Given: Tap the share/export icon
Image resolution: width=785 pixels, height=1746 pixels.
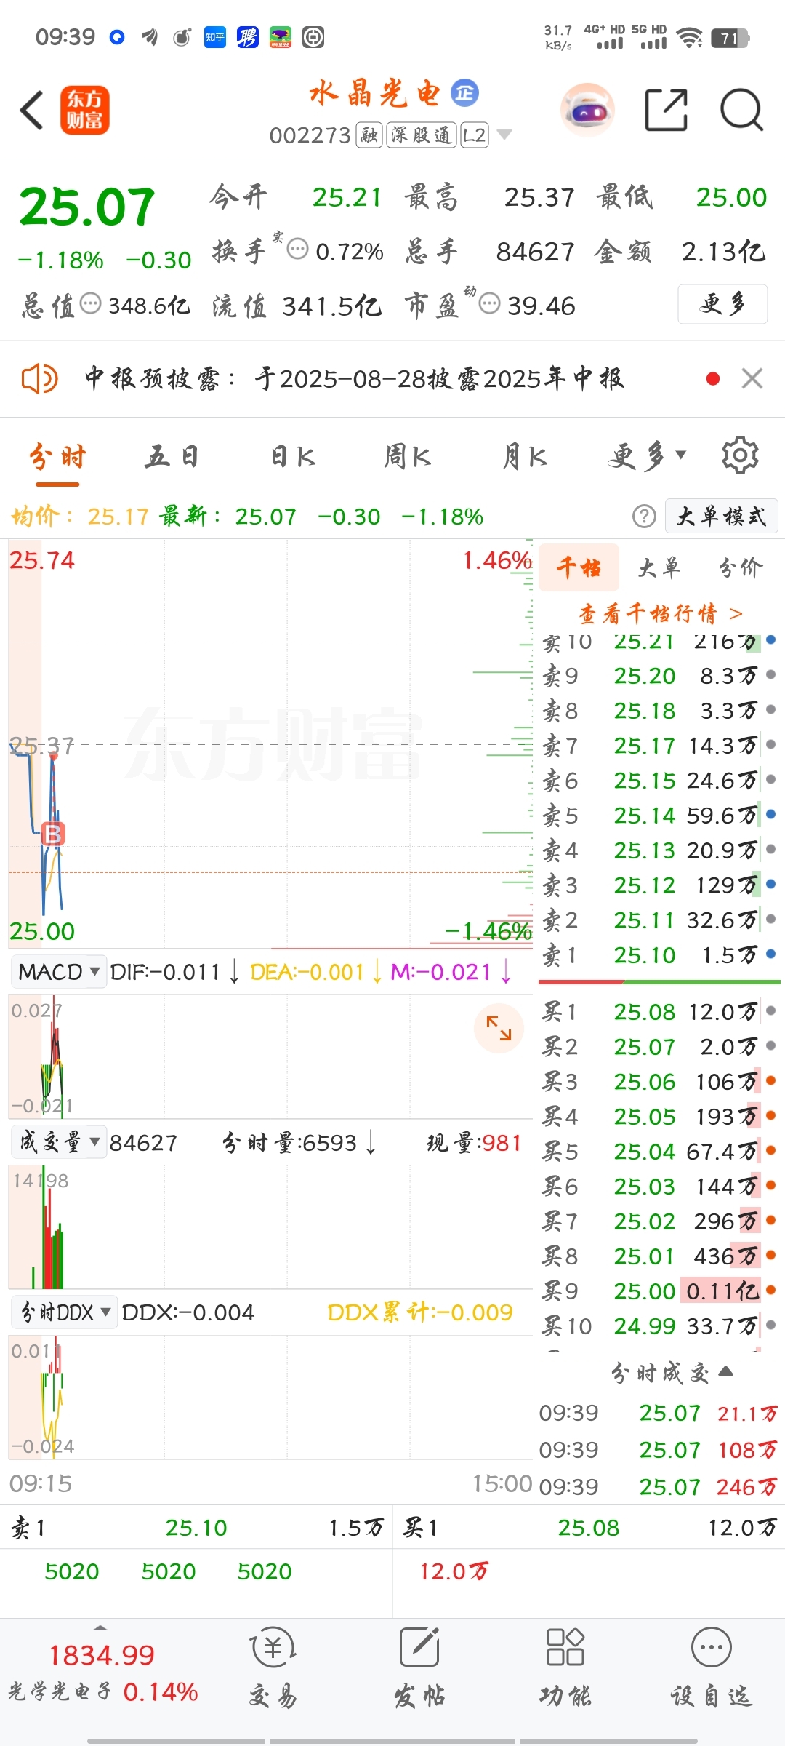Looking at the screenshot, I should tap(667, 111).
